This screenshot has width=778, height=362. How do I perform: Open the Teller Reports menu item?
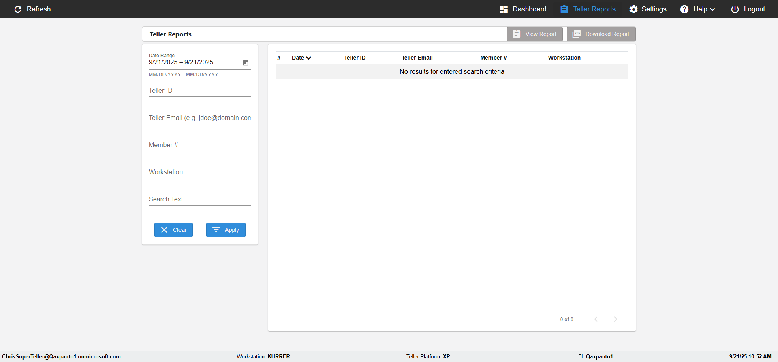588,9
